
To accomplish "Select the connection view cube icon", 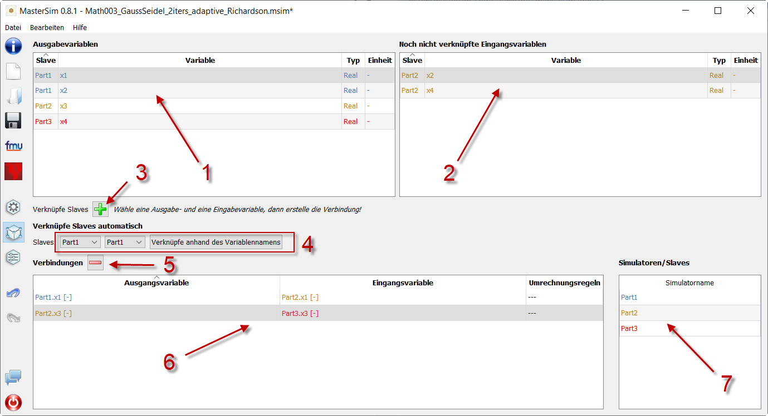I will pyautogui.click(x=13, y=232).
